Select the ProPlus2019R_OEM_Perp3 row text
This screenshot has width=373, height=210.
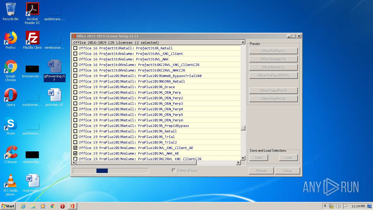(x=131, y=104)
